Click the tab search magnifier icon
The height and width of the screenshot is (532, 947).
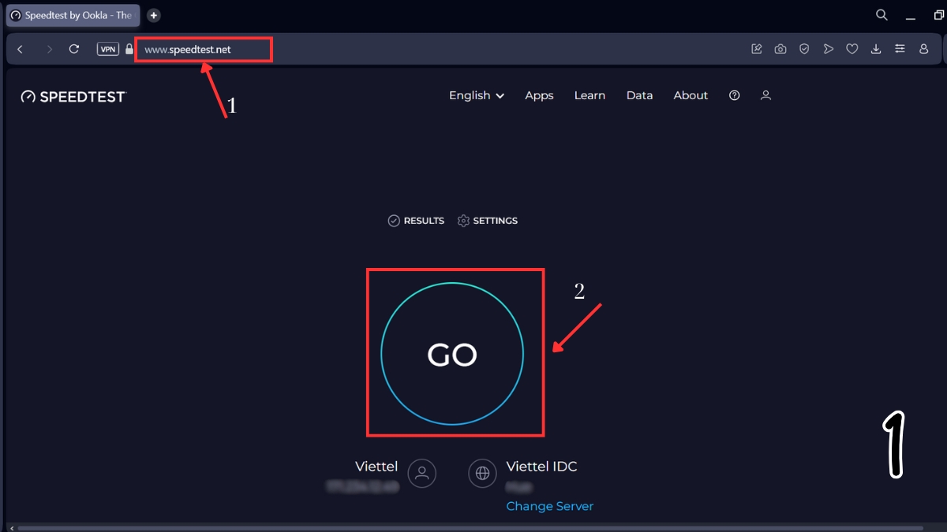coord(882,15)
